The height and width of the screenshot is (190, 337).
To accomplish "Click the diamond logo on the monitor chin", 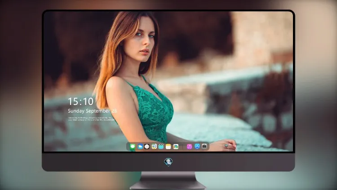I will pos(168,162).
